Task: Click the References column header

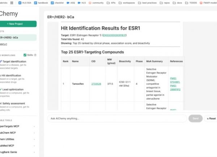Action: 176,61
